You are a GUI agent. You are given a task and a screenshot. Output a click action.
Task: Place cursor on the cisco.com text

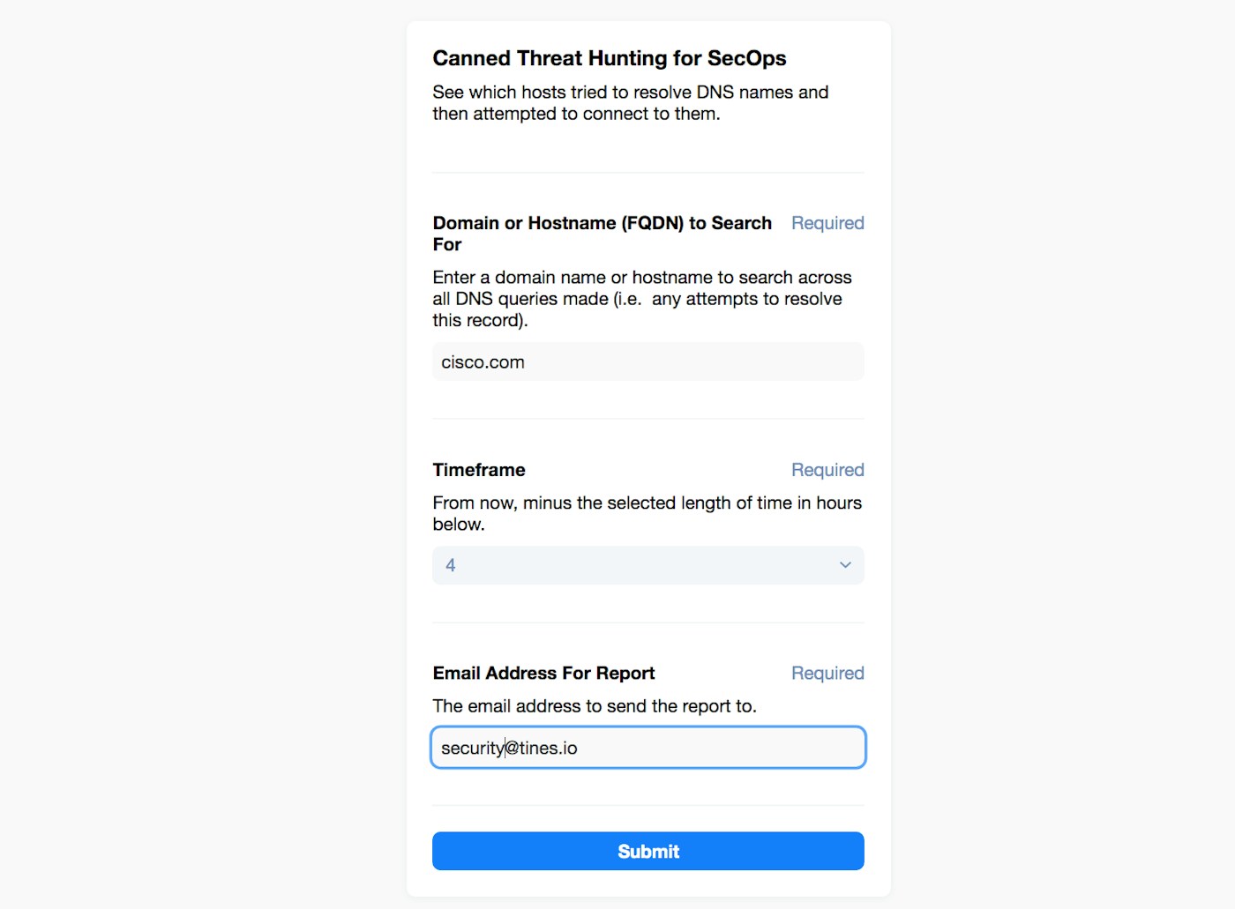[x=483, y=362]
